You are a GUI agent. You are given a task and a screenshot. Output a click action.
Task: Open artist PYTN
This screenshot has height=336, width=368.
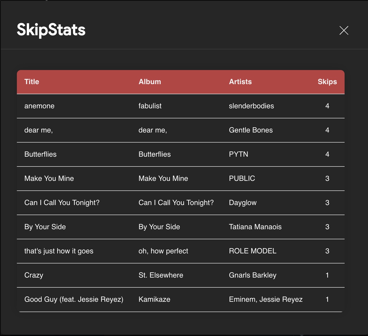click(238, 154)
